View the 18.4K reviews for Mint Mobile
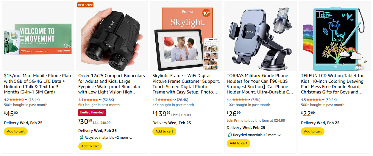Screen dimensions: 373x156 (34, 100)
